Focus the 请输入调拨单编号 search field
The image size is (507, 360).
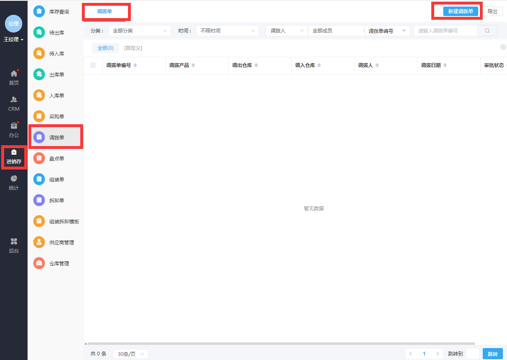click(x=445, y=30)
